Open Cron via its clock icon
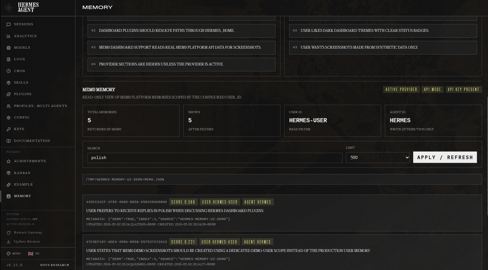 pos(8,71)
